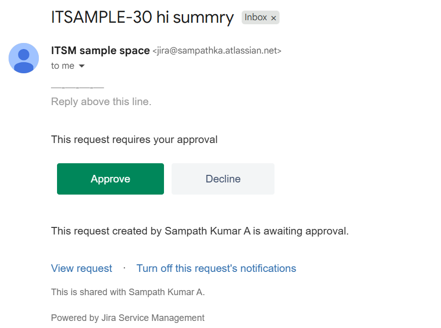Image resolution: width=441 pixels, height=328 pixels.
Task: Select the 'Reply above this line.' text
Action: (x=101, y=102)
